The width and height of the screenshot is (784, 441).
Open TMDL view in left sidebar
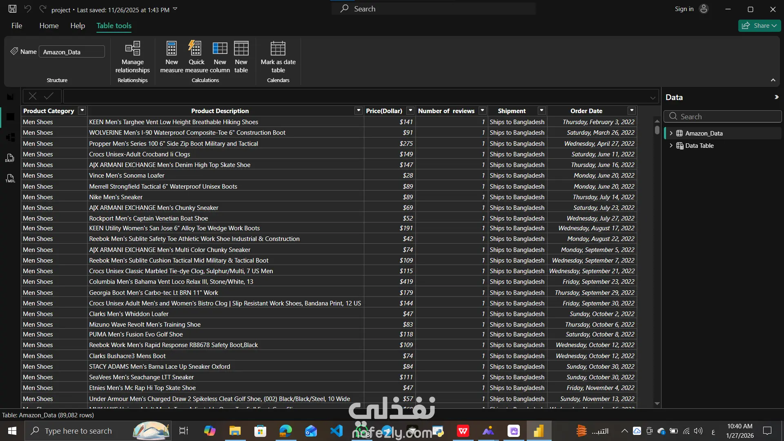(x=10, y=178)
